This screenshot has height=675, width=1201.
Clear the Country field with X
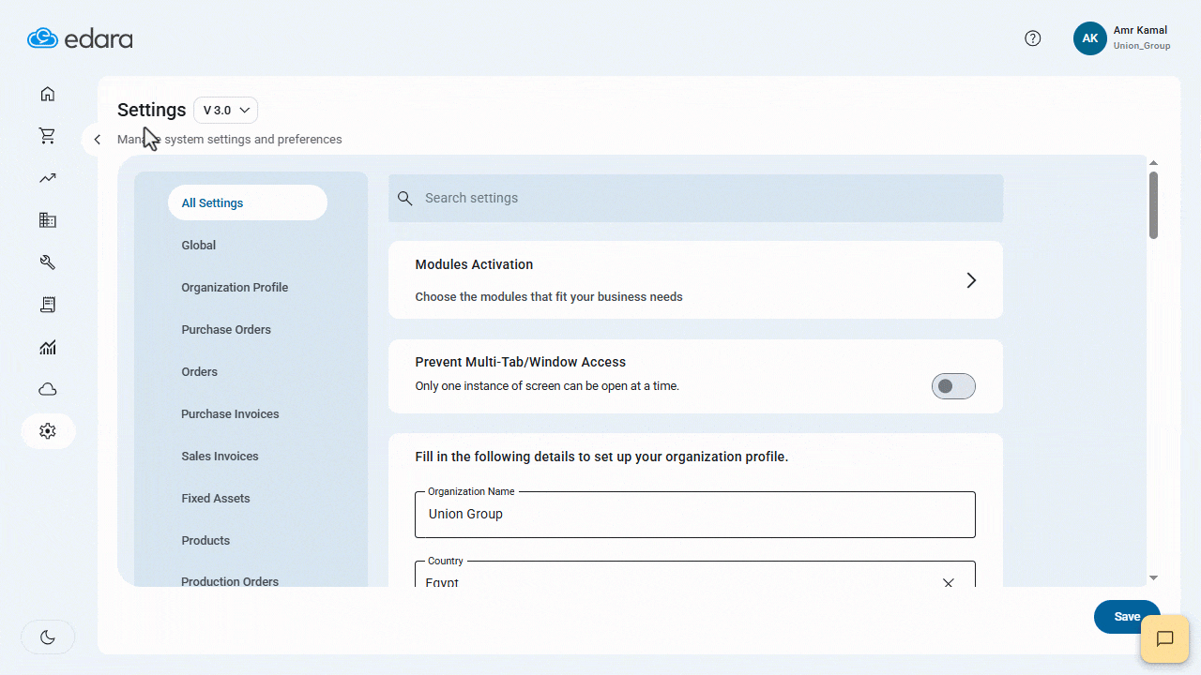[x=948, y=583]
